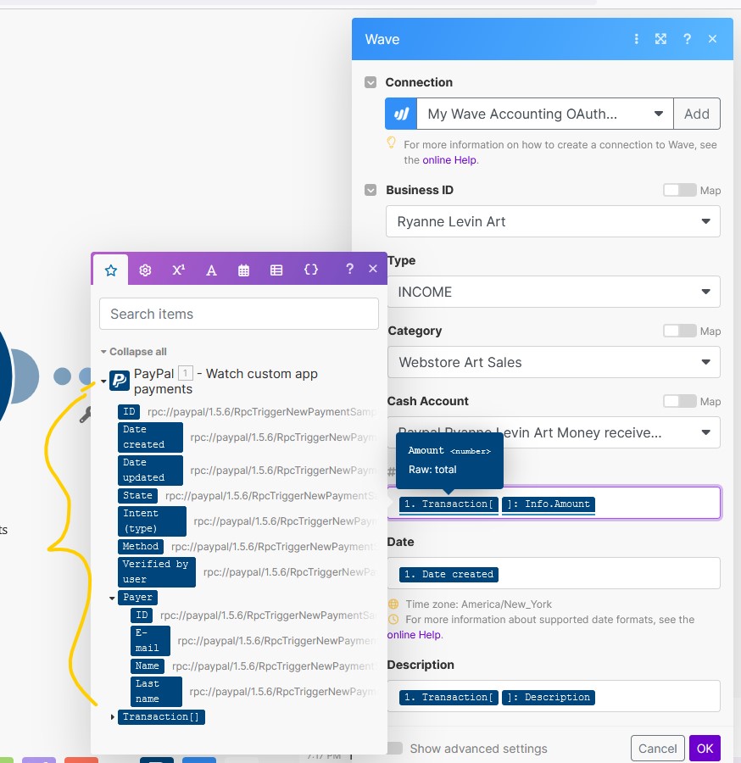Select the Date updated item pill

coord(150,470)
